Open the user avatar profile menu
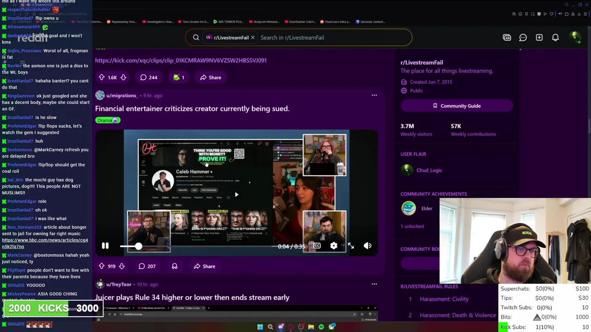The image size is (591, 332). 574,37
